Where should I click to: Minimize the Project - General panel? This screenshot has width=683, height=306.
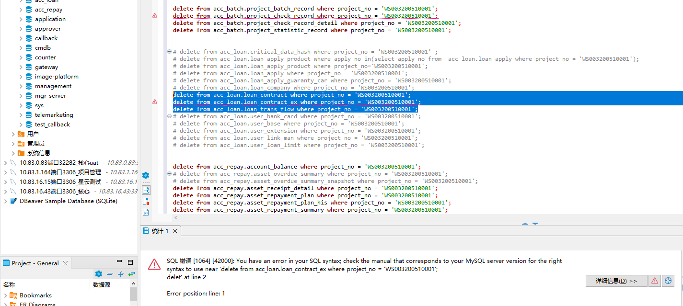pyautogui.click(x=120, y=262)
